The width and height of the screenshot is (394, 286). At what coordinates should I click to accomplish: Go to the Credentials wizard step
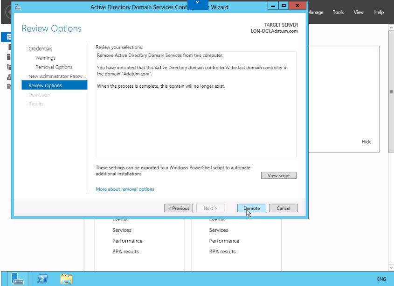tap(40, 49)
